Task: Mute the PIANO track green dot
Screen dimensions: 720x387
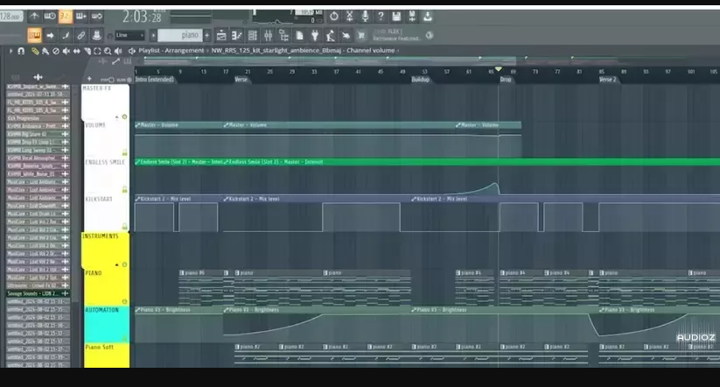Action: point(124,301)
